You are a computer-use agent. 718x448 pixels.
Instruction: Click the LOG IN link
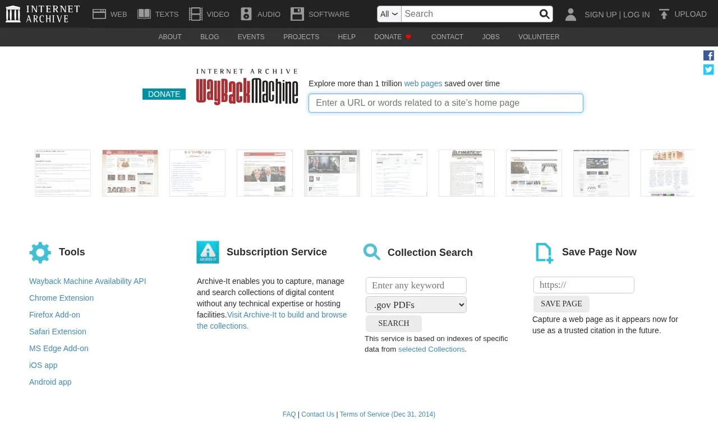(x=636, y=15)
